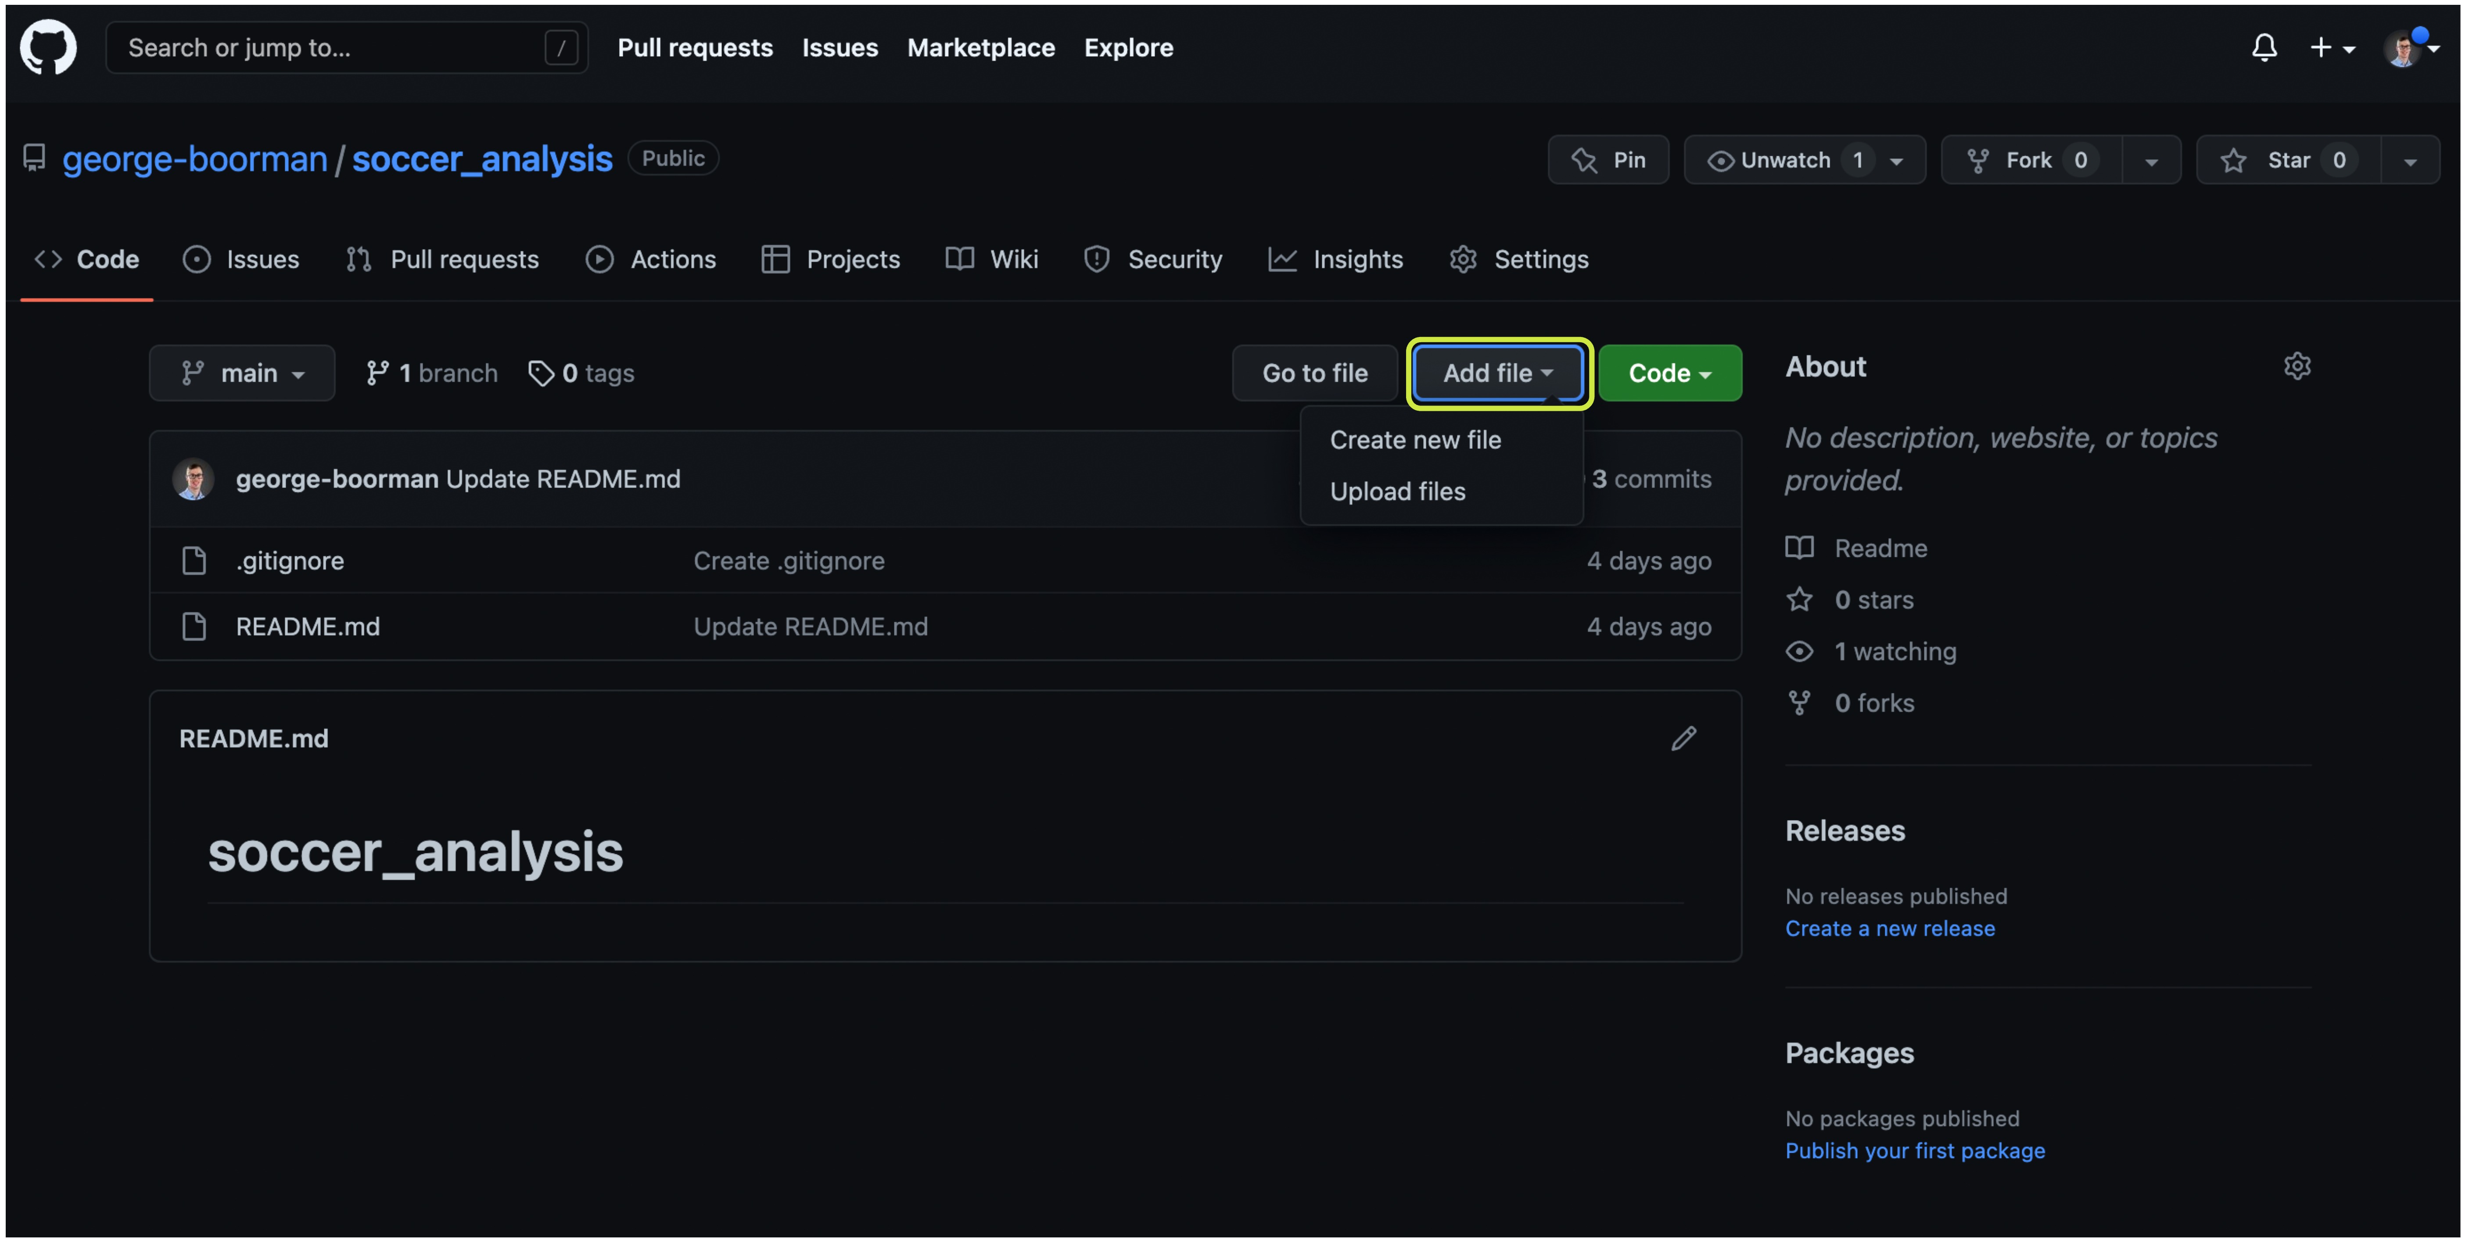Expand the Unwatch options arrow
The height and width of the screenshot is (1244, 2476).
click(1897, 161)
